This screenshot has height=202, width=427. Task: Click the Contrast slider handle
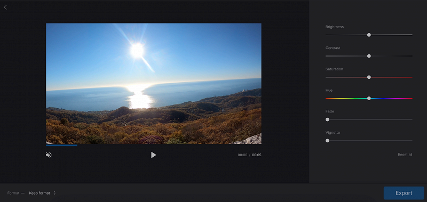pos(369,56)
